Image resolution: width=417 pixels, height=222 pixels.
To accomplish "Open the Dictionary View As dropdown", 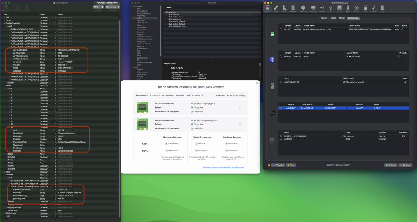I will pyautogui.click(x=113, y=7).
